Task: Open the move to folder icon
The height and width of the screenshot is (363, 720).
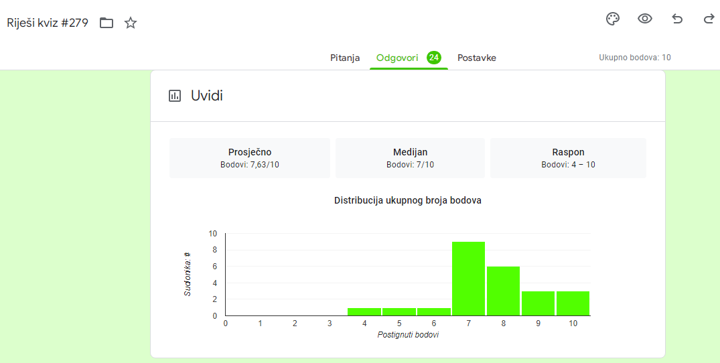Action: (x=106, y=23)
